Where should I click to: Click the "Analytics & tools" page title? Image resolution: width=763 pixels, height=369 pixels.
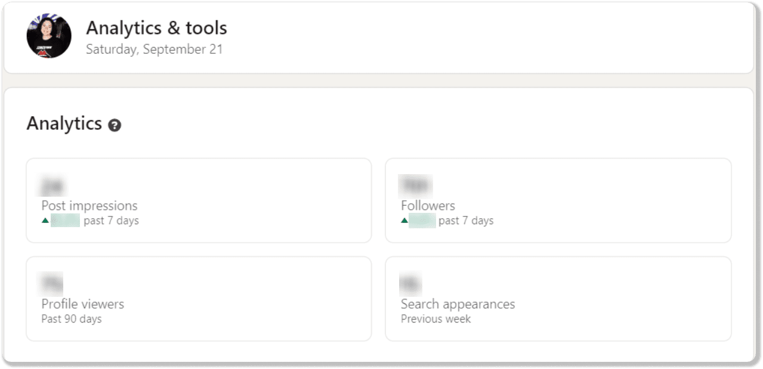point(156,27)
